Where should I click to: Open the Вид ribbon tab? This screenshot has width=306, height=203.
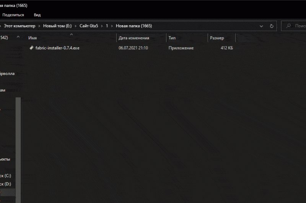pos(37,15)
